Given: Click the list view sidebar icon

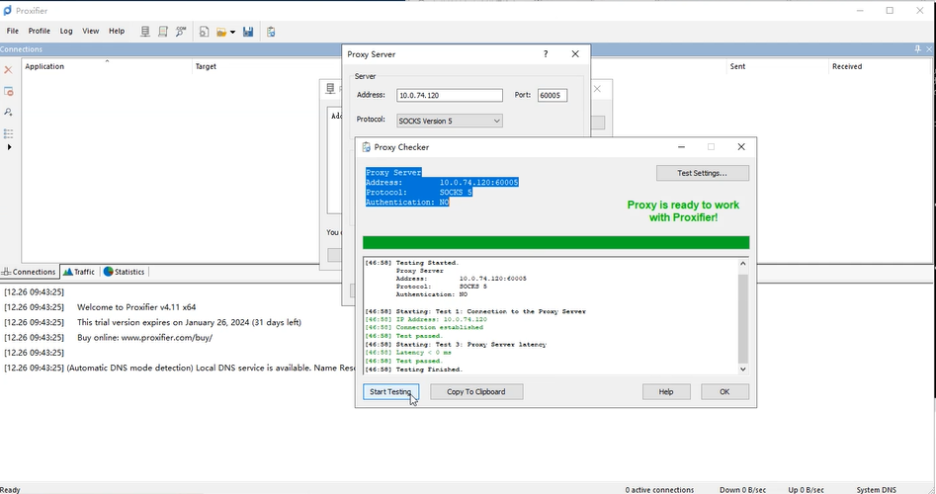Looking at the screenshot, I should pos(8,133).
